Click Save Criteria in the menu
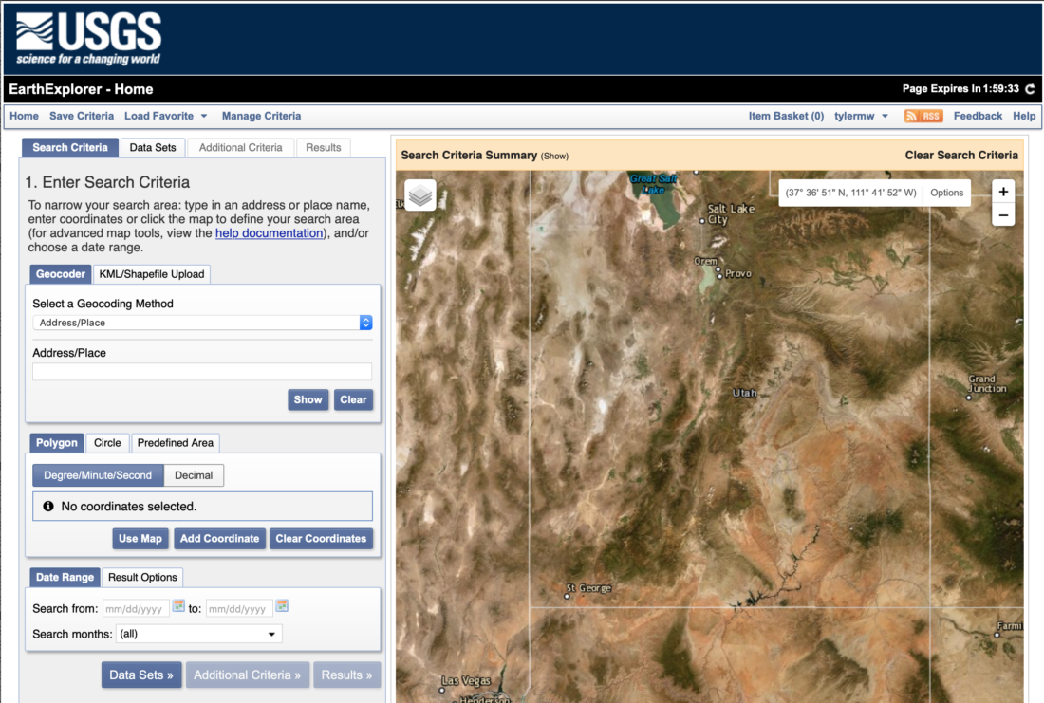Image resolution: width=1044 pixels, height=703 pixels. point(82,116)
